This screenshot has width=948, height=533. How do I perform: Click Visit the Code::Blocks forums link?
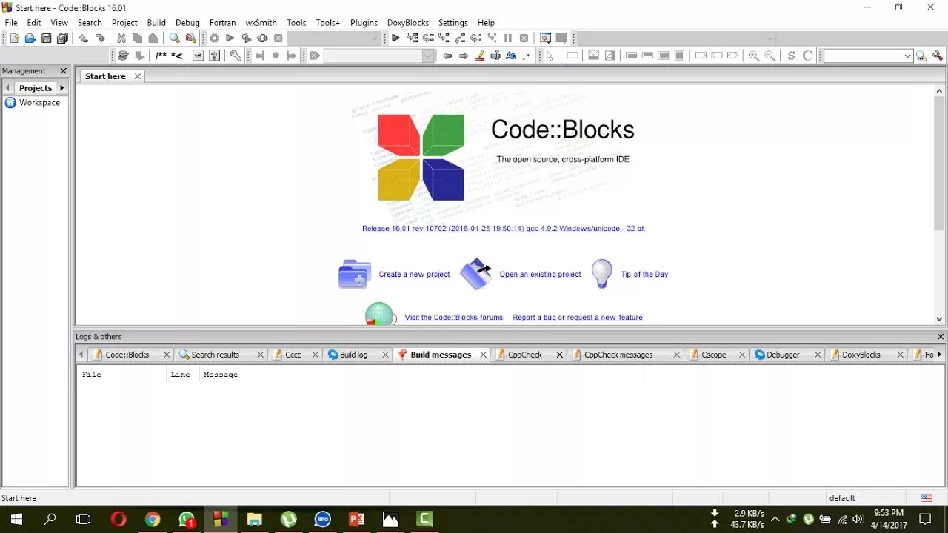pos(453,318)
